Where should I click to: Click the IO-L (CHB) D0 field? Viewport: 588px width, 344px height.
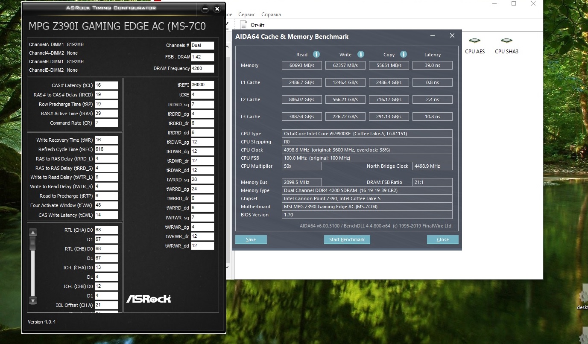(106, 286)
